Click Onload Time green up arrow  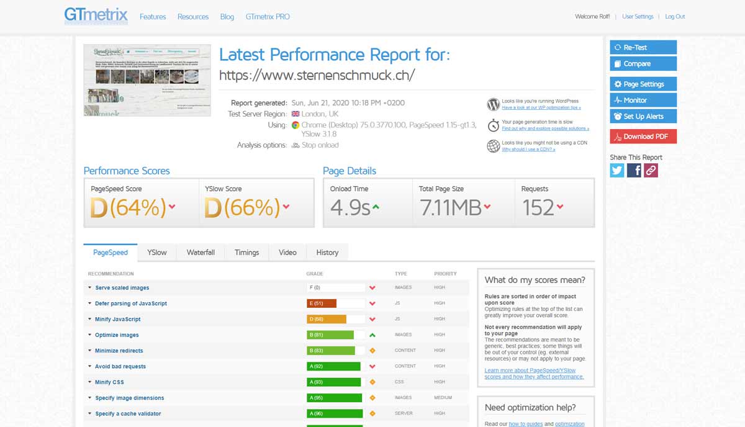pos(376,207)
